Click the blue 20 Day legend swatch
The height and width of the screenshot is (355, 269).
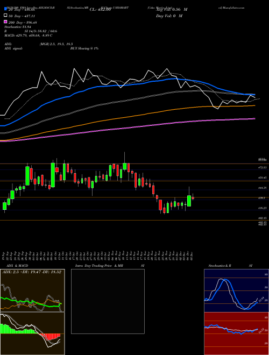click(x=5, y=9)
